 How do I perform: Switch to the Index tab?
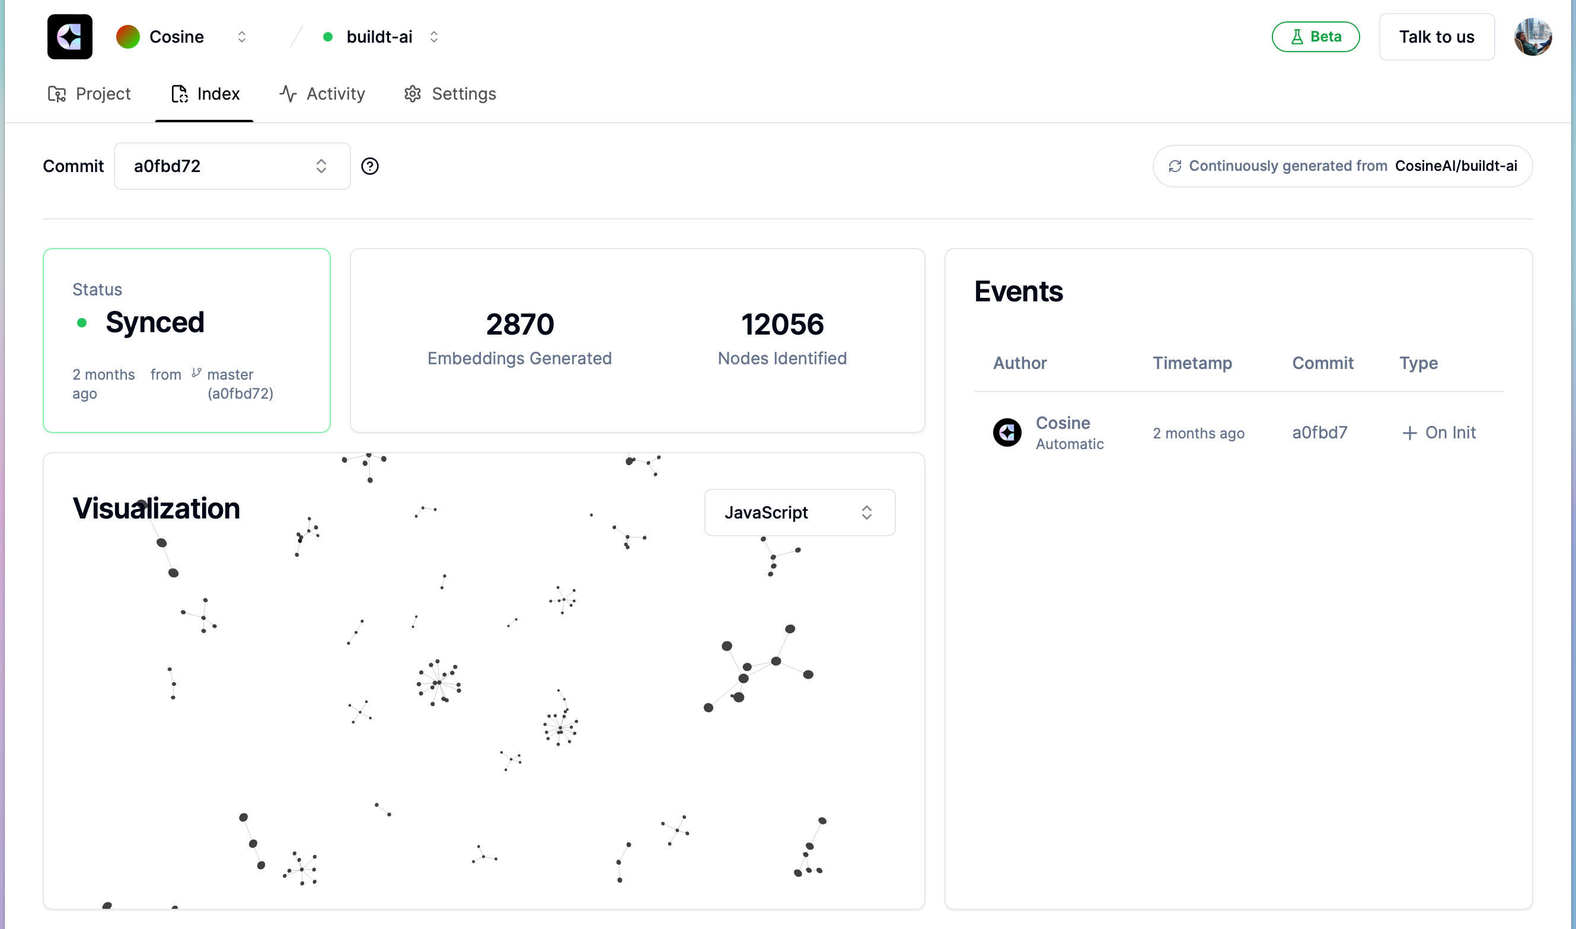tap(205, 94)
